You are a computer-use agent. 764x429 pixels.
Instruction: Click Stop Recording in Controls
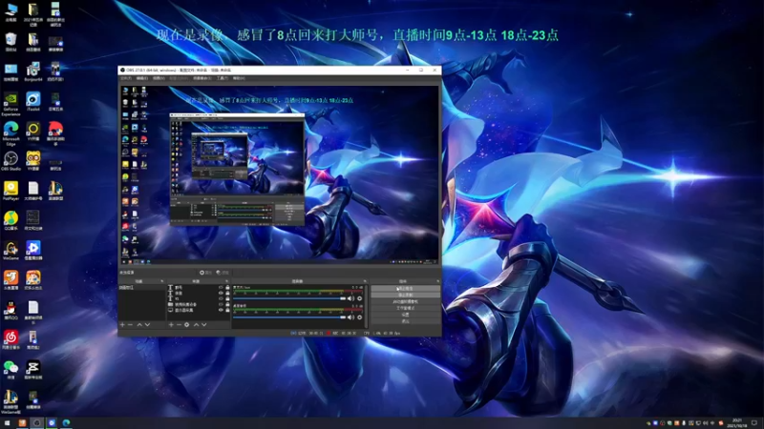click(405, 295)
